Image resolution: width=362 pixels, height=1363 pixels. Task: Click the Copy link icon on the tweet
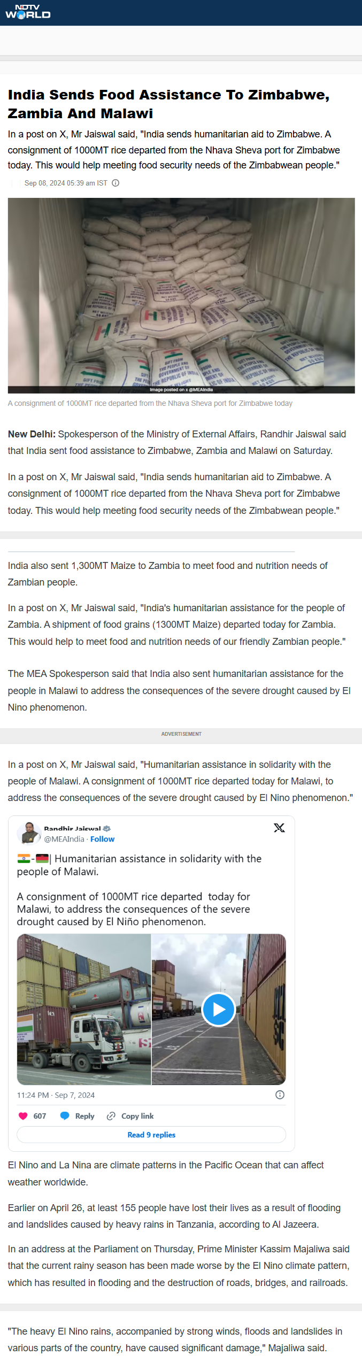111,1115
